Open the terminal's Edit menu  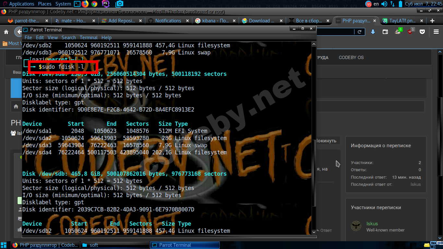tap(40, 37)
